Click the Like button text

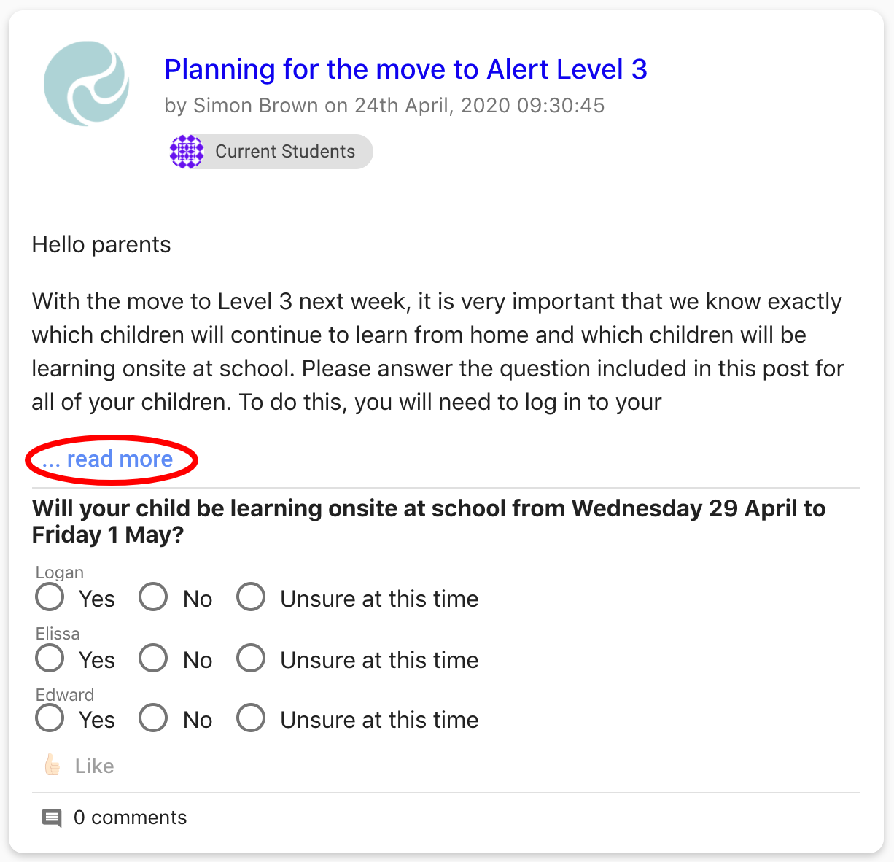coord(94,766)
